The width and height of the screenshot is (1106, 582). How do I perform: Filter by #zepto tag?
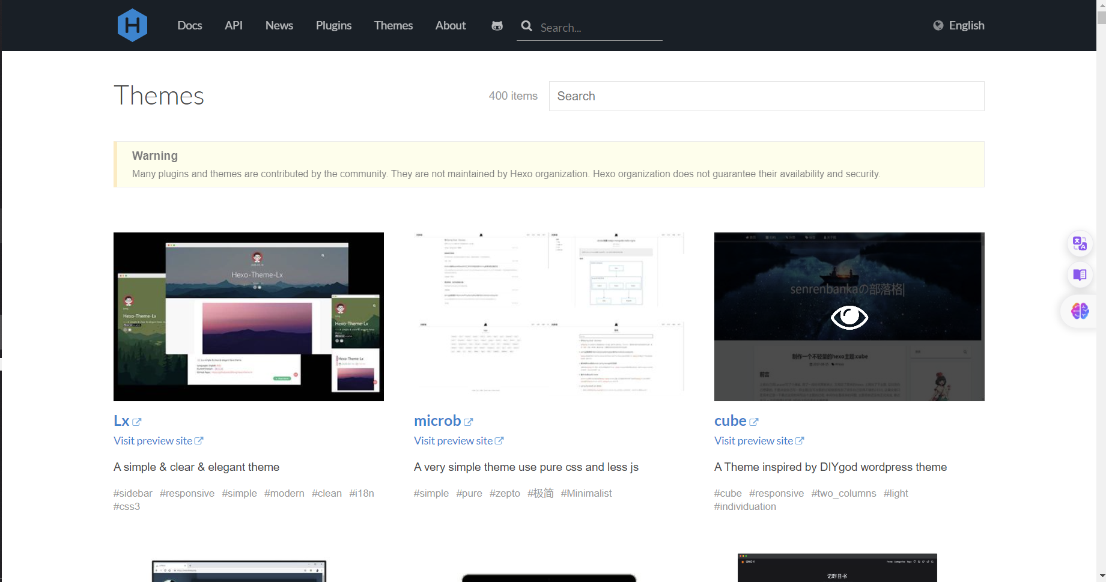pos(505,493)
